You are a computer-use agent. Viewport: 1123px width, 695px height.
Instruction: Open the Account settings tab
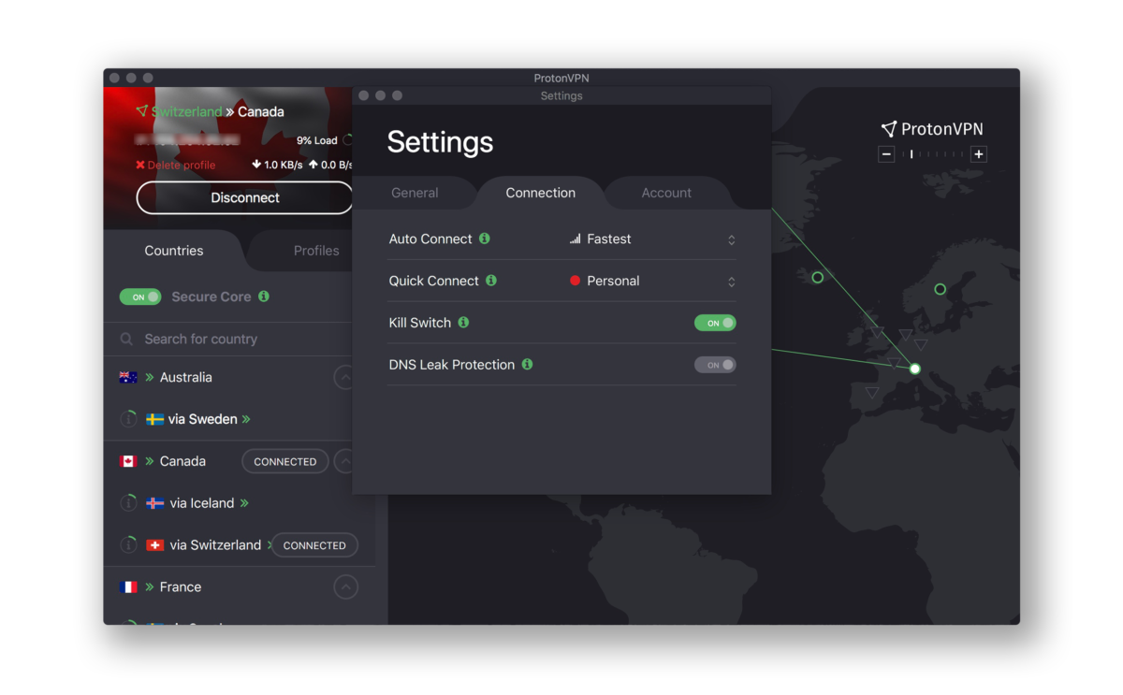click(x=666, y=193)
